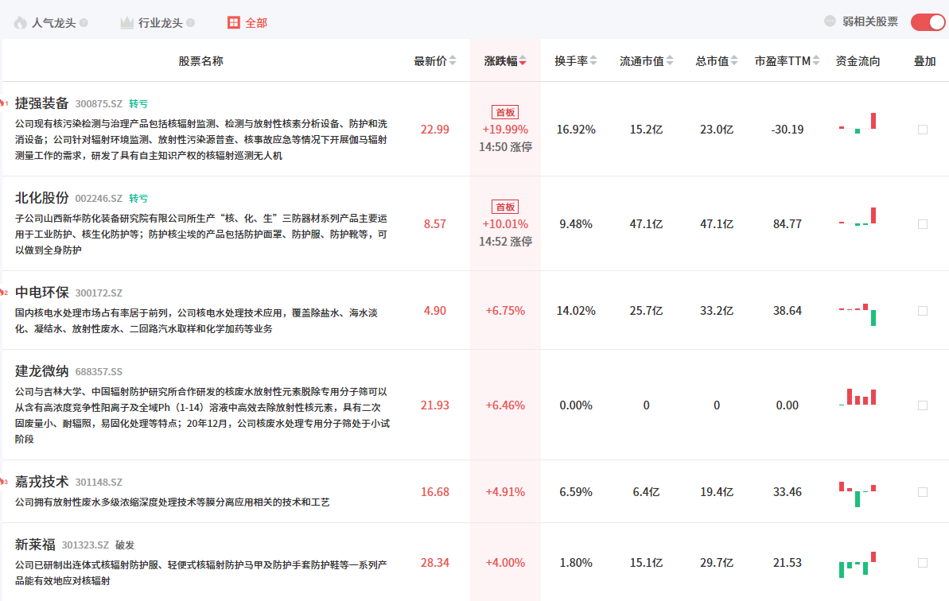
Task: Click the flame icon beside 人气龙头
Action: [x=20, y=22]
